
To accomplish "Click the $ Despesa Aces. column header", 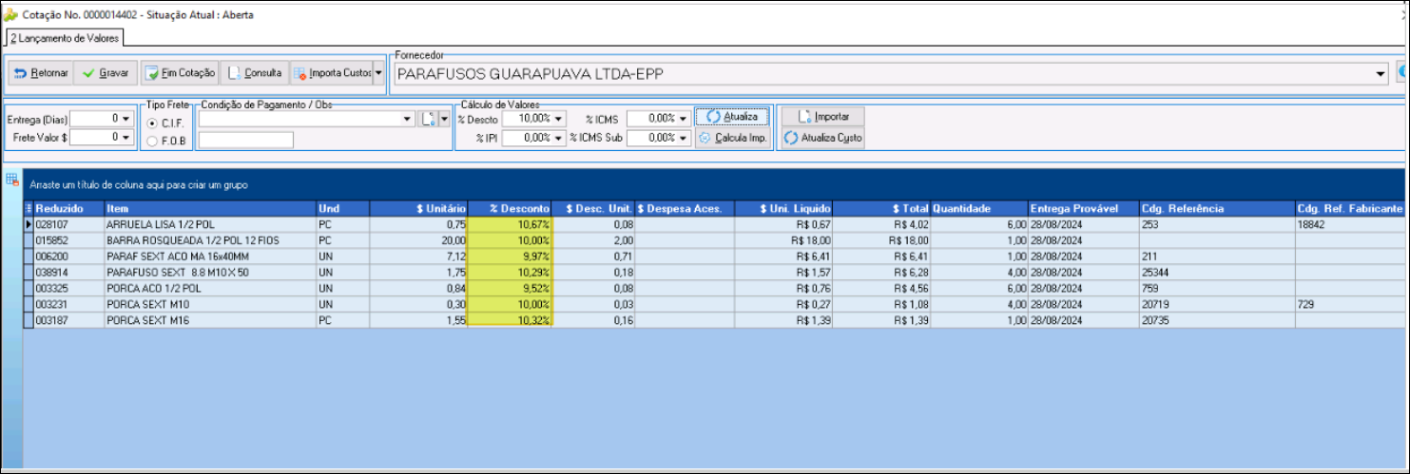I will point(685,208).
